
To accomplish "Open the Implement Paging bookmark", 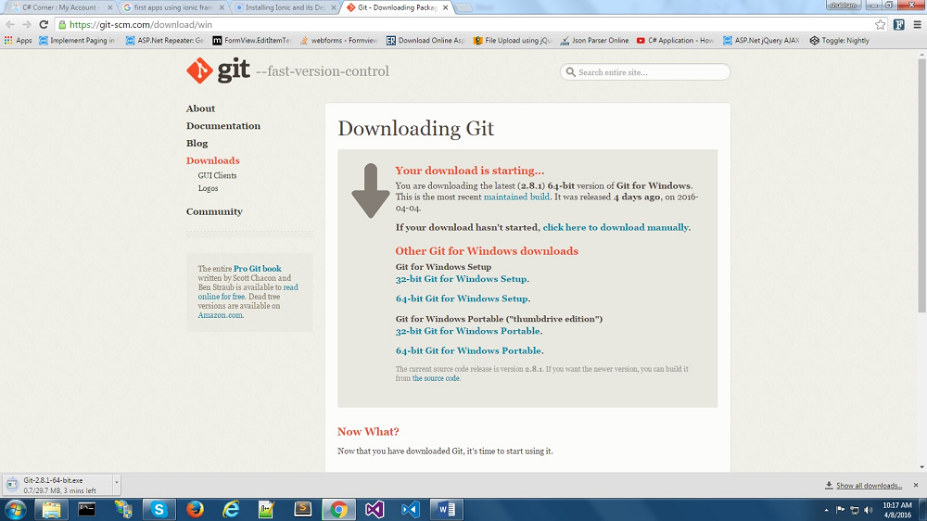I will tap(77, 40).
